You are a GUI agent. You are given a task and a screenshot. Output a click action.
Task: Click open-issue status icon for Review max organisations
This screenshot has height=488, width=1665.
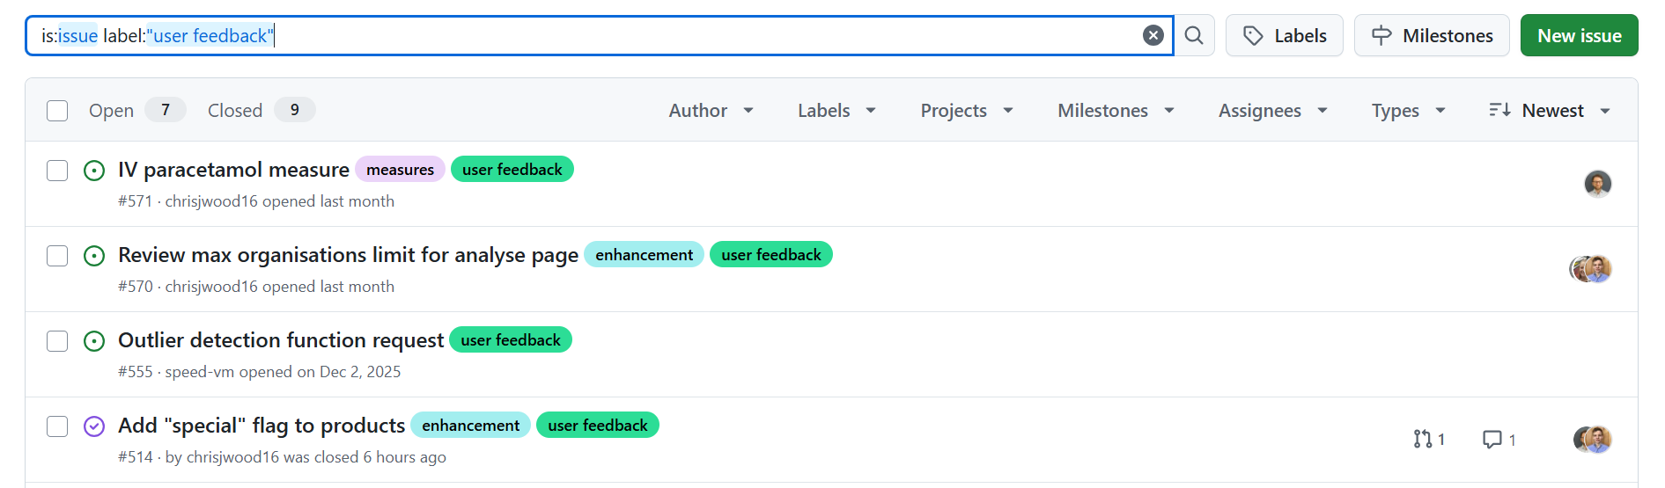coord(94,256)
